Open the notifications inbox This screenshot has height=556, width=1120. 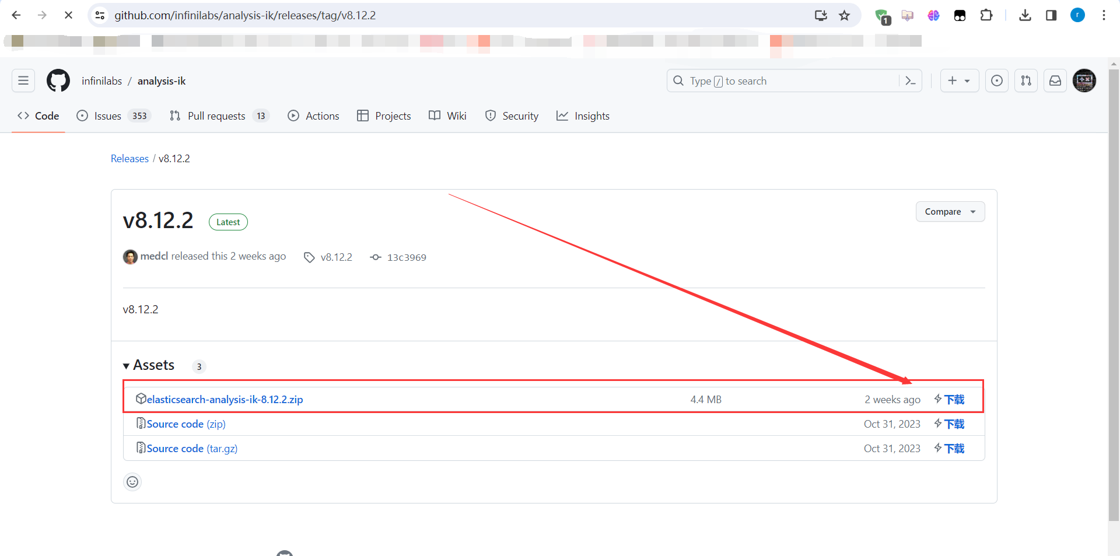1055,81
